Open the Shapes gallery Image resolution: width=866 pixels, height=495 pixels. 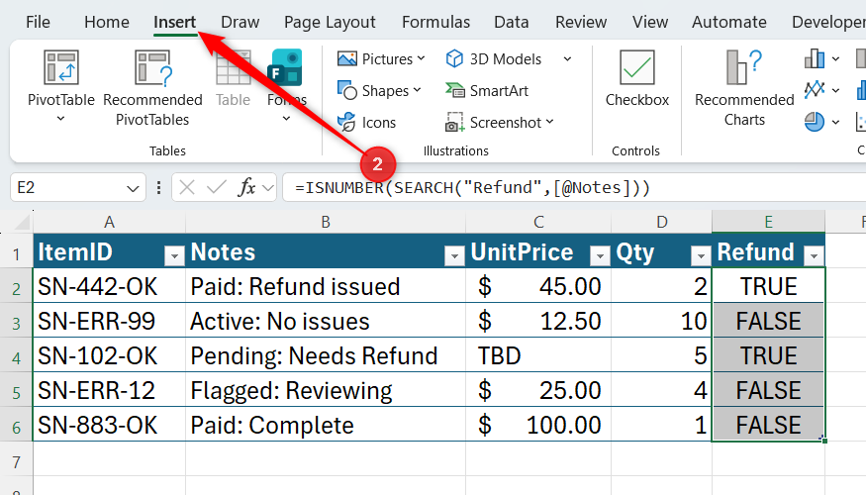click(379, 91)
